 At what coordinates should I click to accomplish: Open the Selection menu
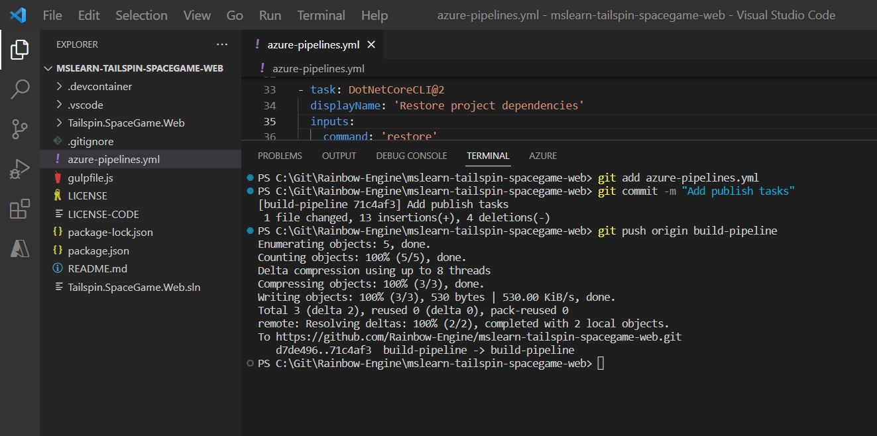[141, 15]
